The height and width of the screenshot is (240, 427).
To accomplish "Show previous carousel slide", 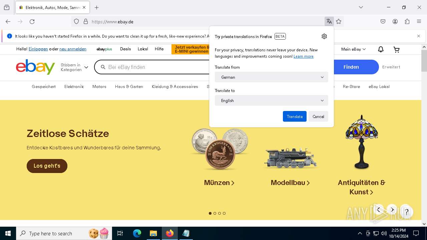I will (x=379, y=210).
